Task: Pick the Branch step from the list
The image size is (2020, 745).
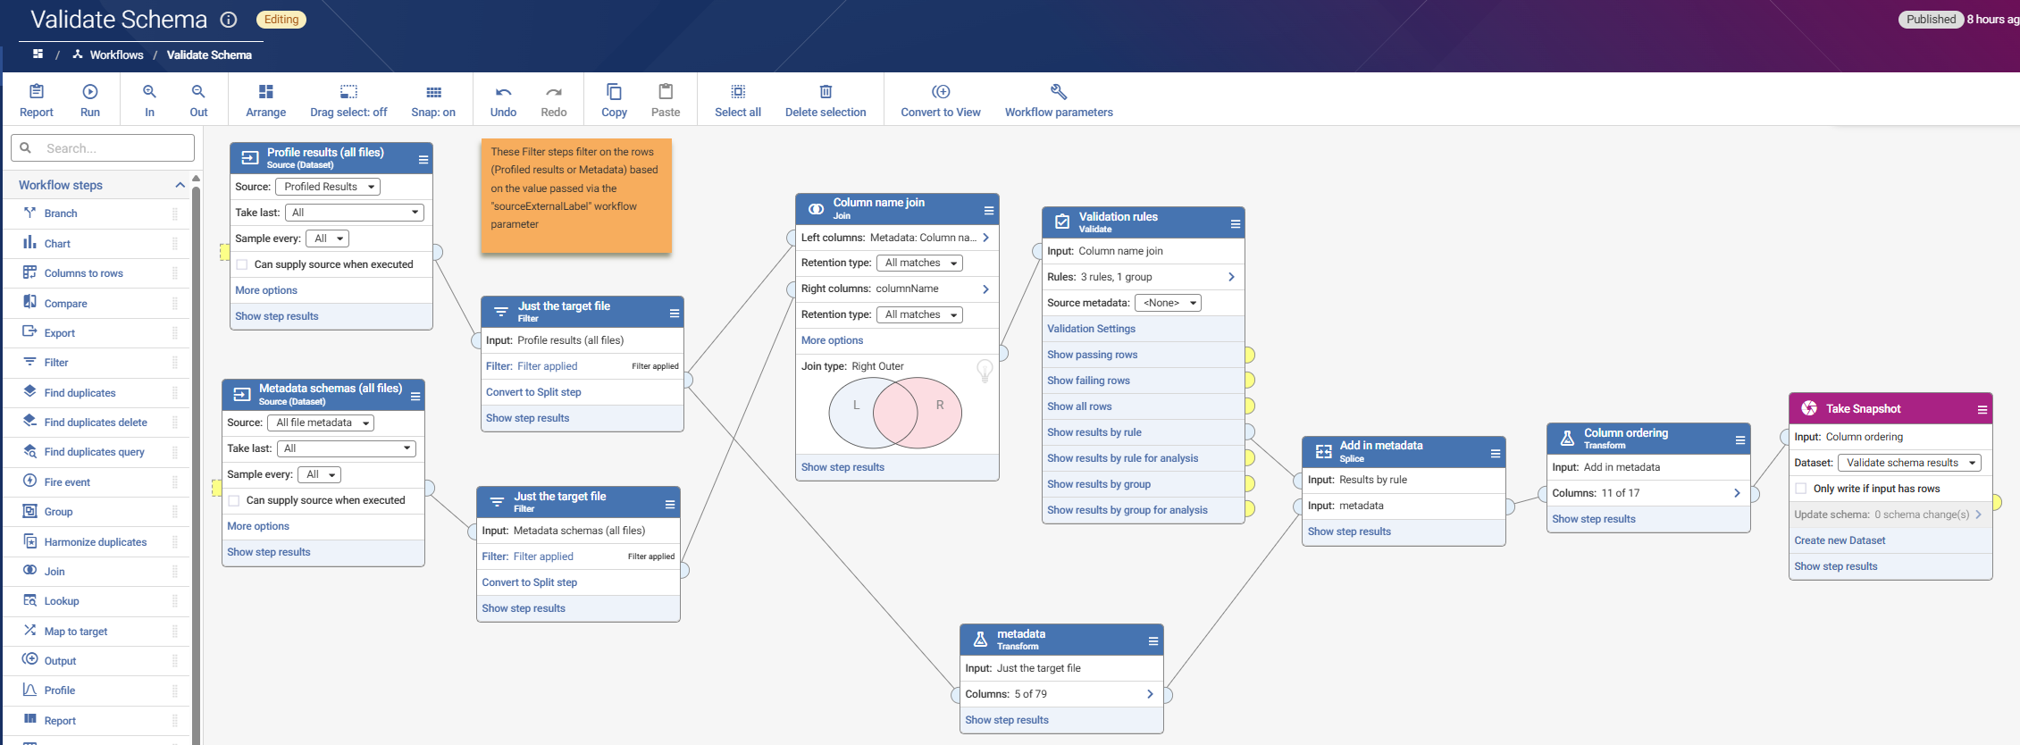Action: [x=61, y=213]
